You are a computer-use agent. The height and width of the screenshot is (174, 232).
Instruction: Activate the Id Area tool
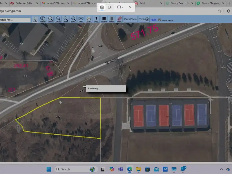(x=43, y=19)
